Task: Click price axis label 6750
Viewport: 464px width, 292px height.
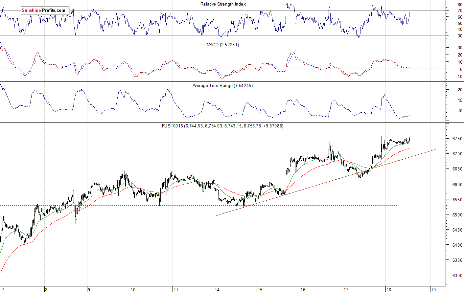Action: point(457,139)
